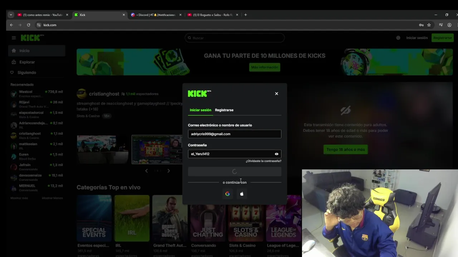Switch to the Registrarse tab

(x=224, y=110)
